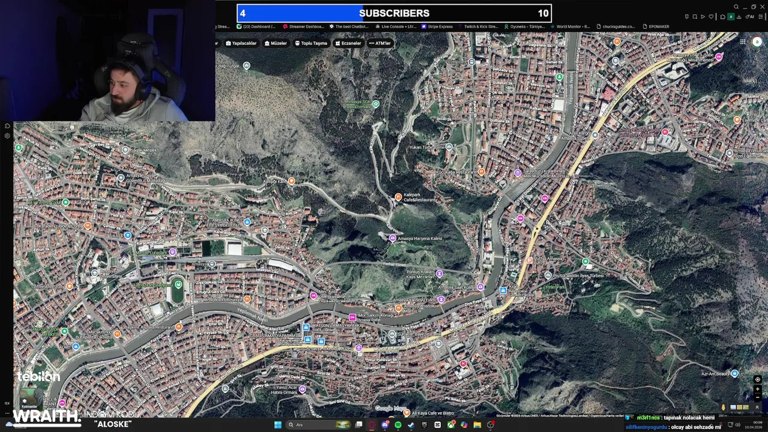Open the browser AI assistant button

pyautogui.click(x=750, y=17)
